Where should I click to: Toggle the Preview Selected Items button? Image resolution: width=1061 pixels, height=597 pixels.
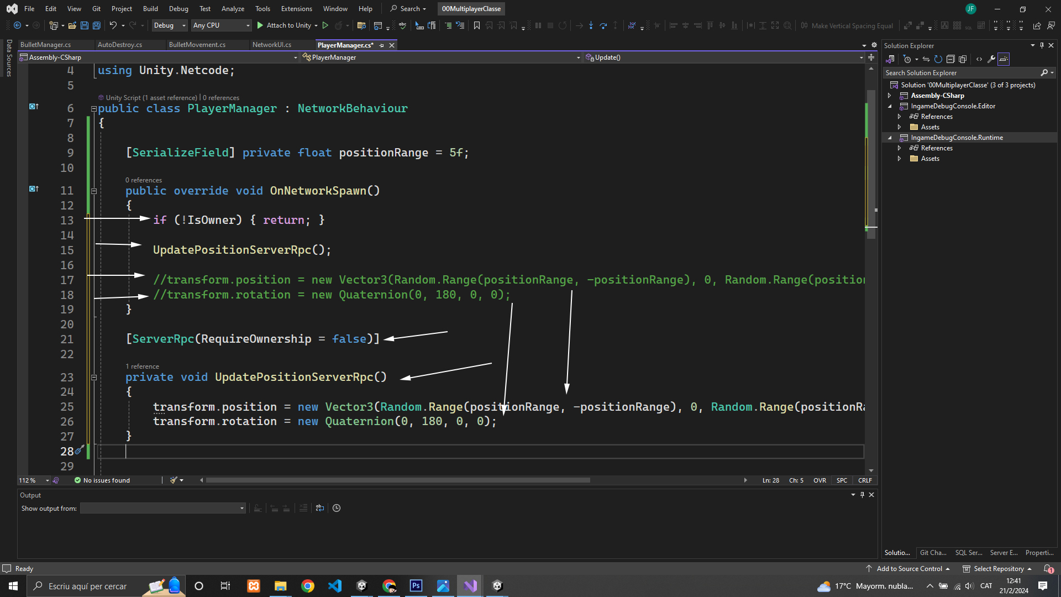click(1004, 59)
